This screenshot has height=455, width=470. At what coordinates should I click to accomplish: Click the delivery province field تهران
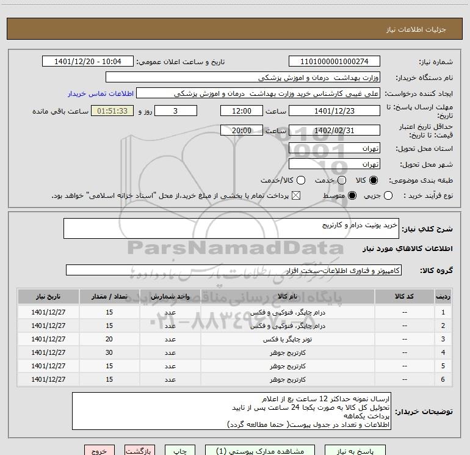pos(334,148)
